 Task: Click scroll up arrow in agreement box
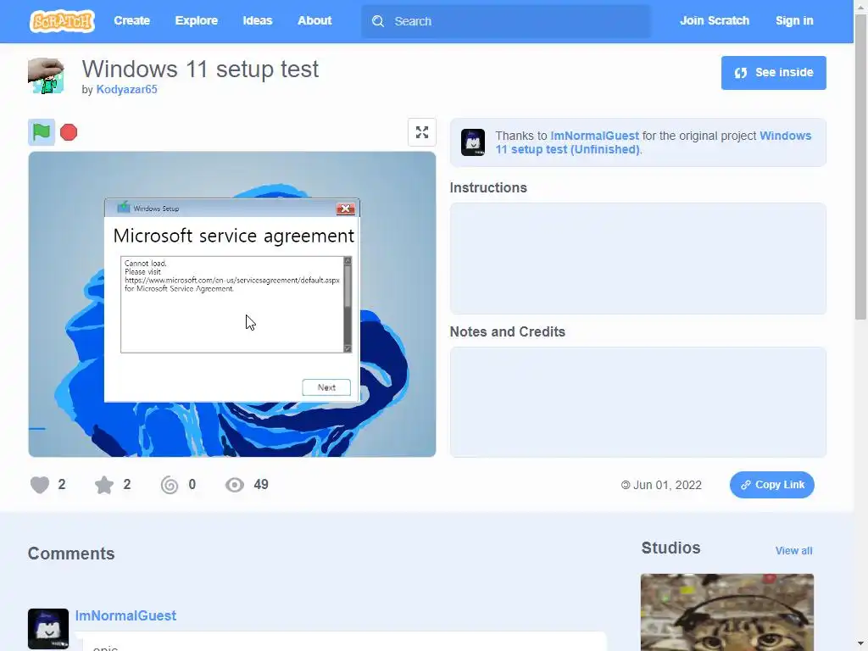348,261
